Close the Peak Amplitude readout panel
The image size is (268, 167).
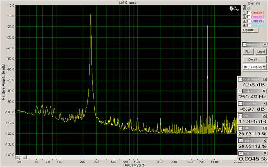[x=264, y=79]
